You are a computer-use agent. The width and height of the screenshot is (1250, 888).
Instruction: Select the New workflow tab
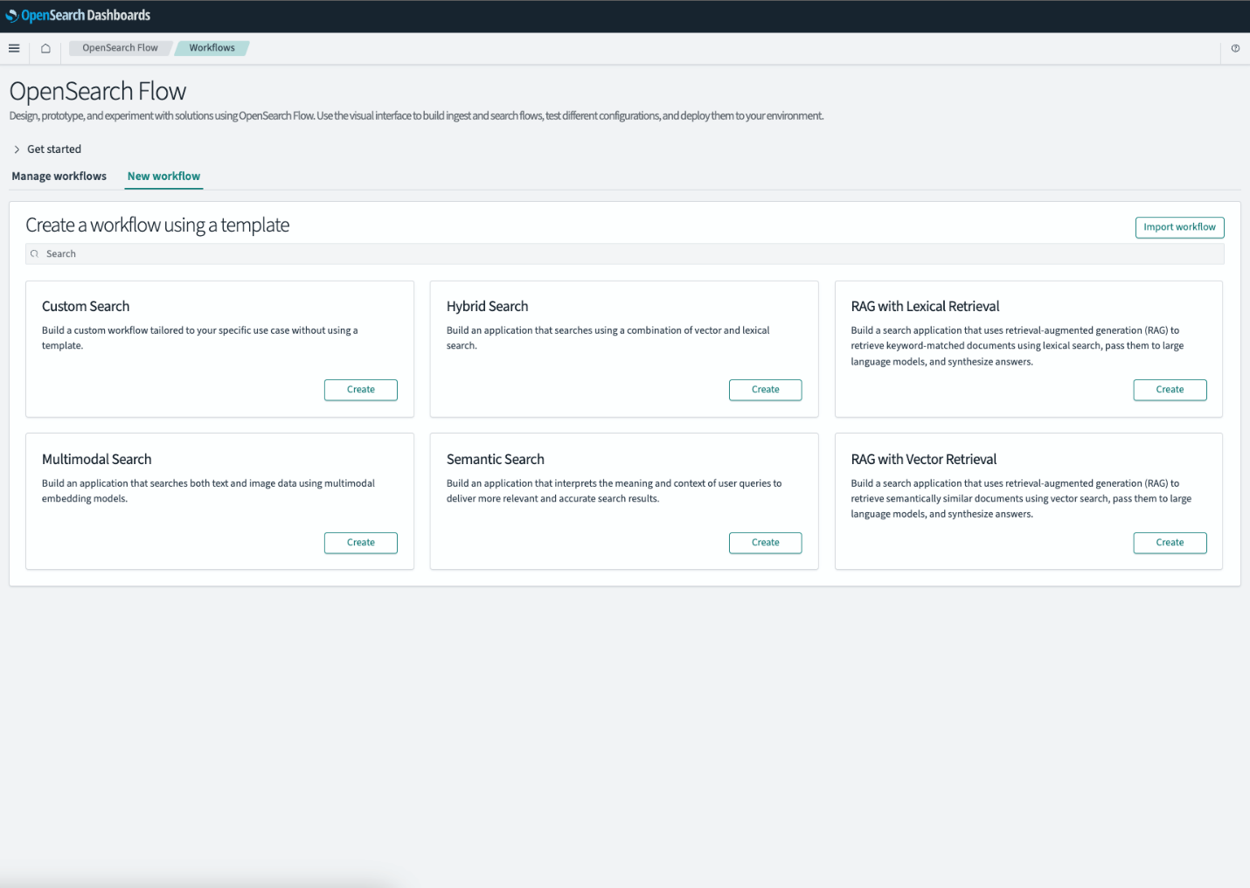coord(163,176)
